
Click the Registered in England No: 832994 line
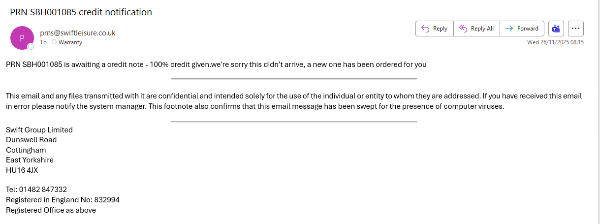point(63,200)
